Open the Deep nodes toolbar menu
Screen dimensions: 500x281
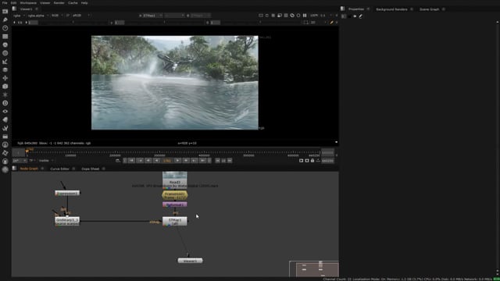click(x=5, y=103)
